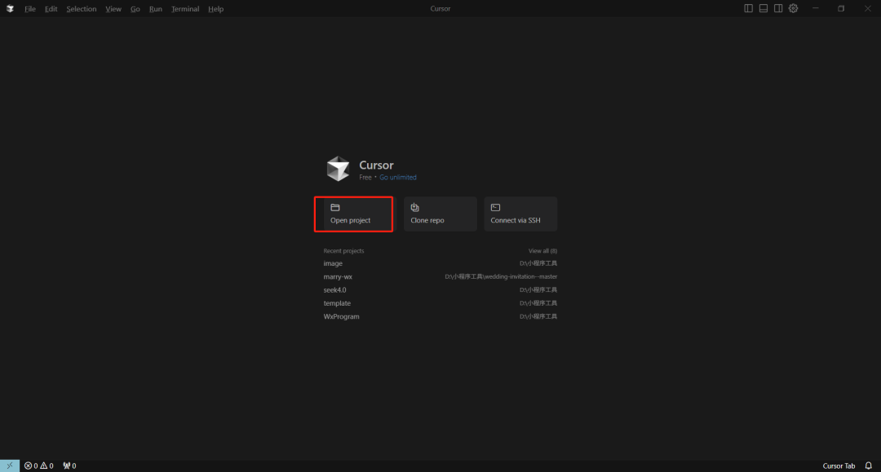Image resolution: width=881 pixels, height=472 pixels.
Task: Minimize the Cursor window
Action: tap(815, 8)
